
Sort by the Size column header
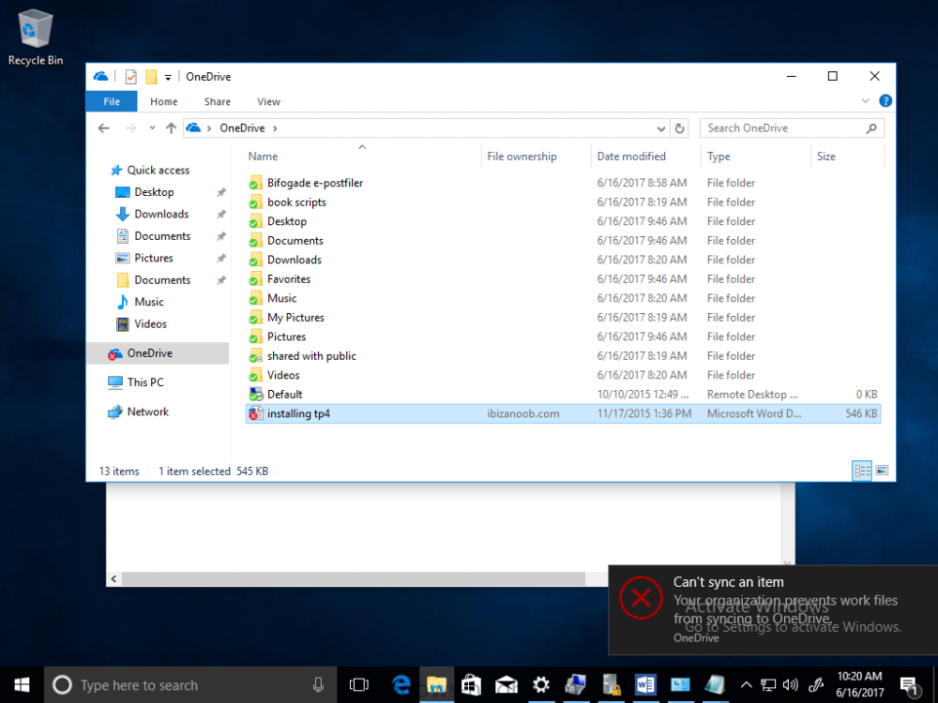(847, 156)
